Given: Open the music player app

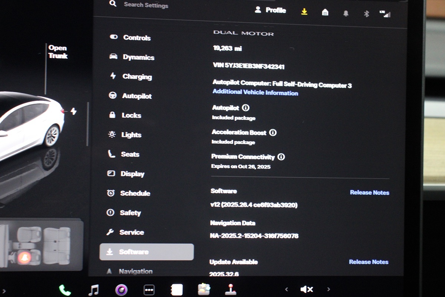Looking at the screenshot, I should (93, 290).
